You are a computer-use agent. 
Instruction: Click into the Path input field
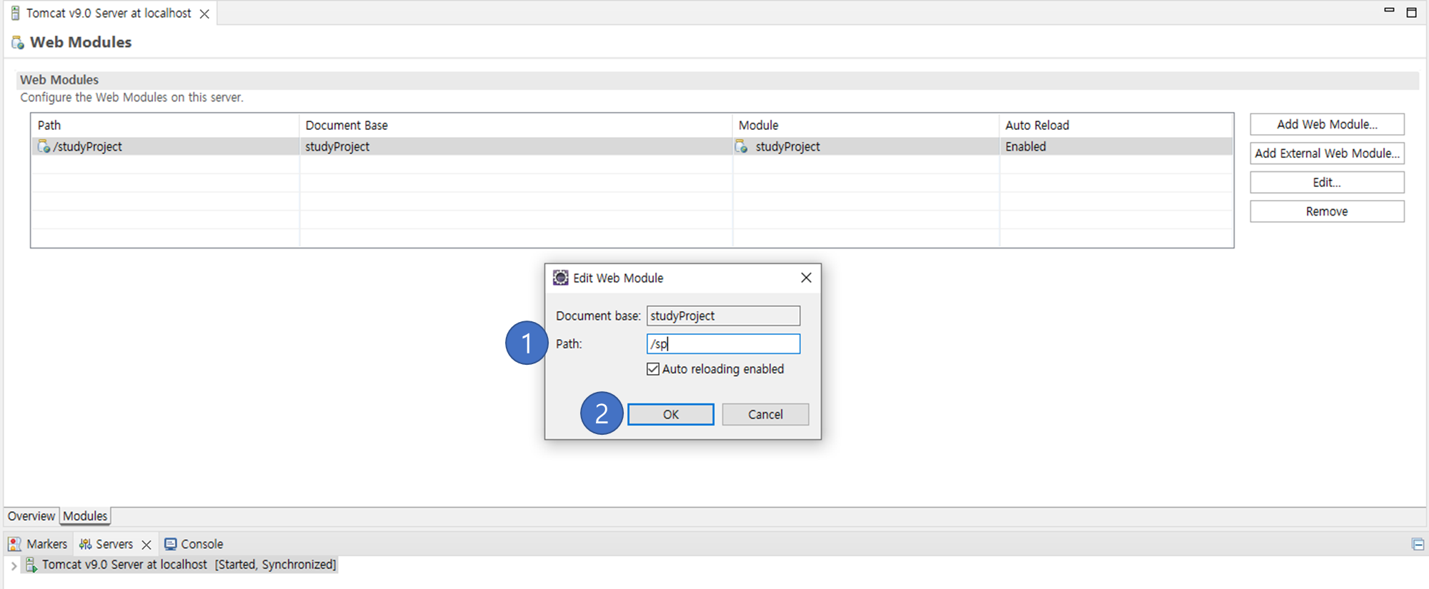point(723,344)
